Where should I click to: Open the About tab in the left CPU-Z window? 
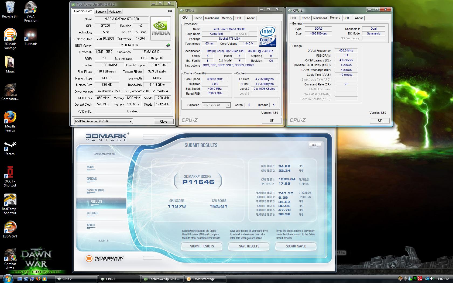tap(250, 18)
